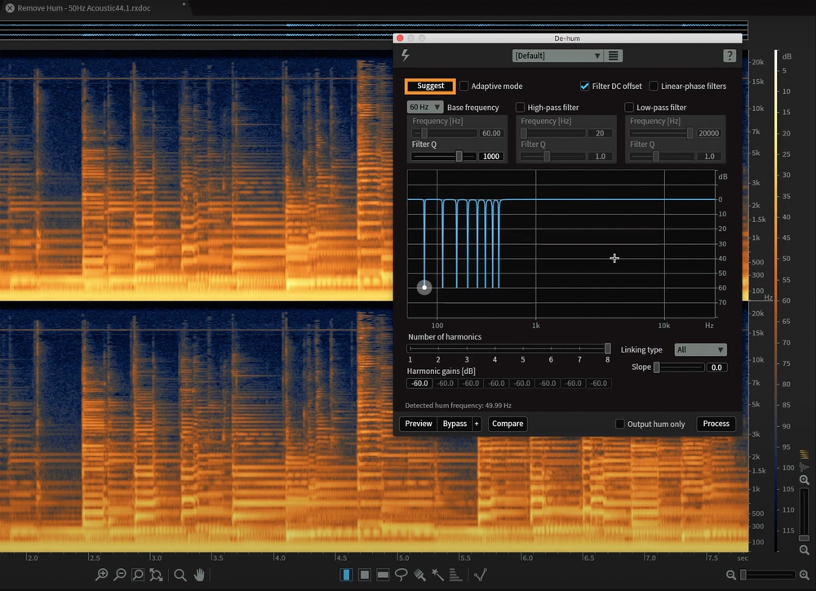Click the pencil/interpolate line tool icon
This screenshot has height=591, width=816.
[x=481, y=575]
